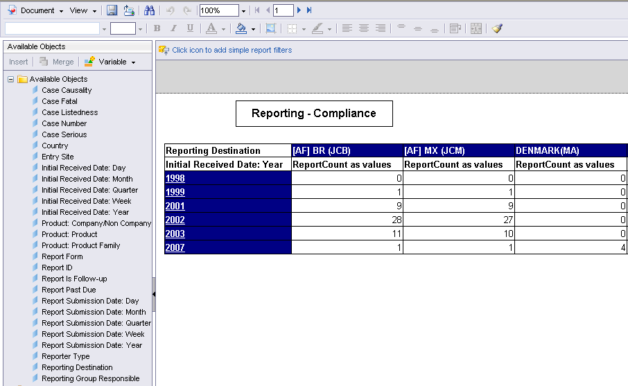Toggle Bold formatting
The height and width of the screenshot is (386, 628).
pyautogui.click(x=157, y=28)
